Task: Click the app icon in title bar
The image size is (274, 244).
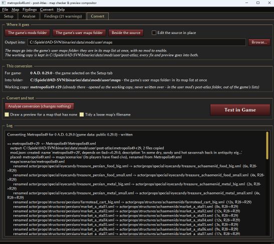Action: (4, 3)
